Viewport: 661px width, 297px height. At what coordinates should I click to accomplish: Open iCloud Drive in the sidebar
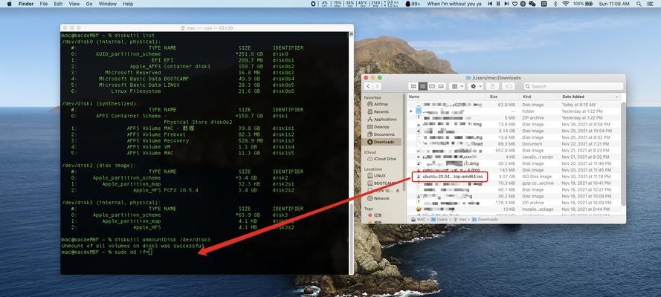click(382, 159)
